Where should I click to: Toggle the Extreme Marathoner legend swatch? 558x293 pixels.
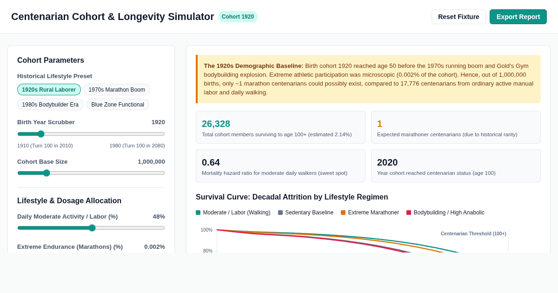tap(343, 213)
